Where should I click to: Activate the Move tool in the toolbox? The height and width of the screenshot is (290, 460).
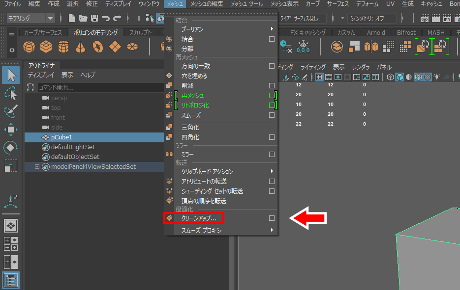[11, 130]
